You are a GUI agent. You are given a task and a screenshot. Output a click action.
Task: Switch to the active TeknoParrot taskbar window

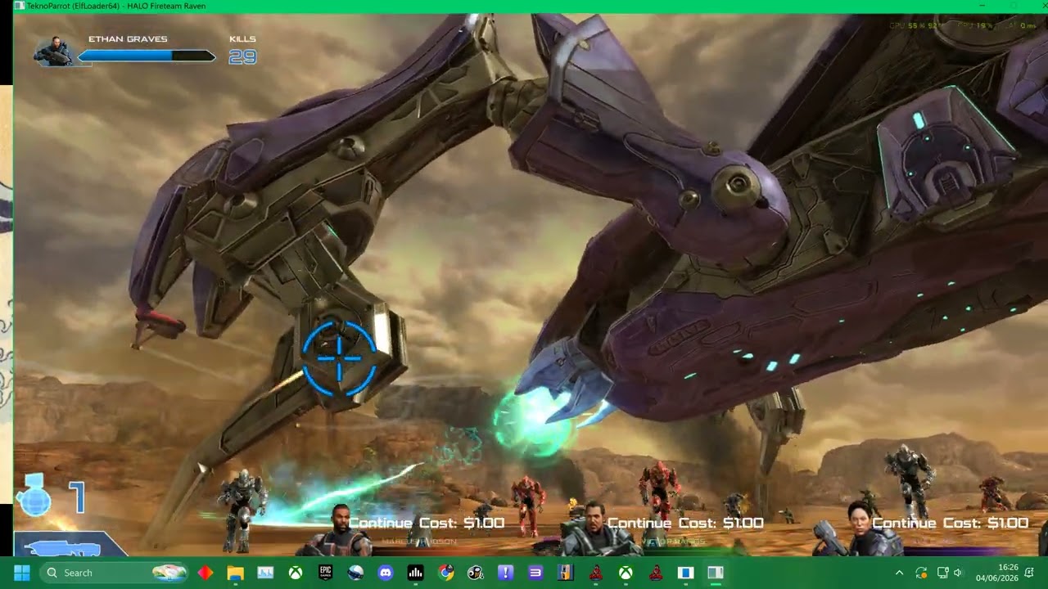tap(716, 573)
